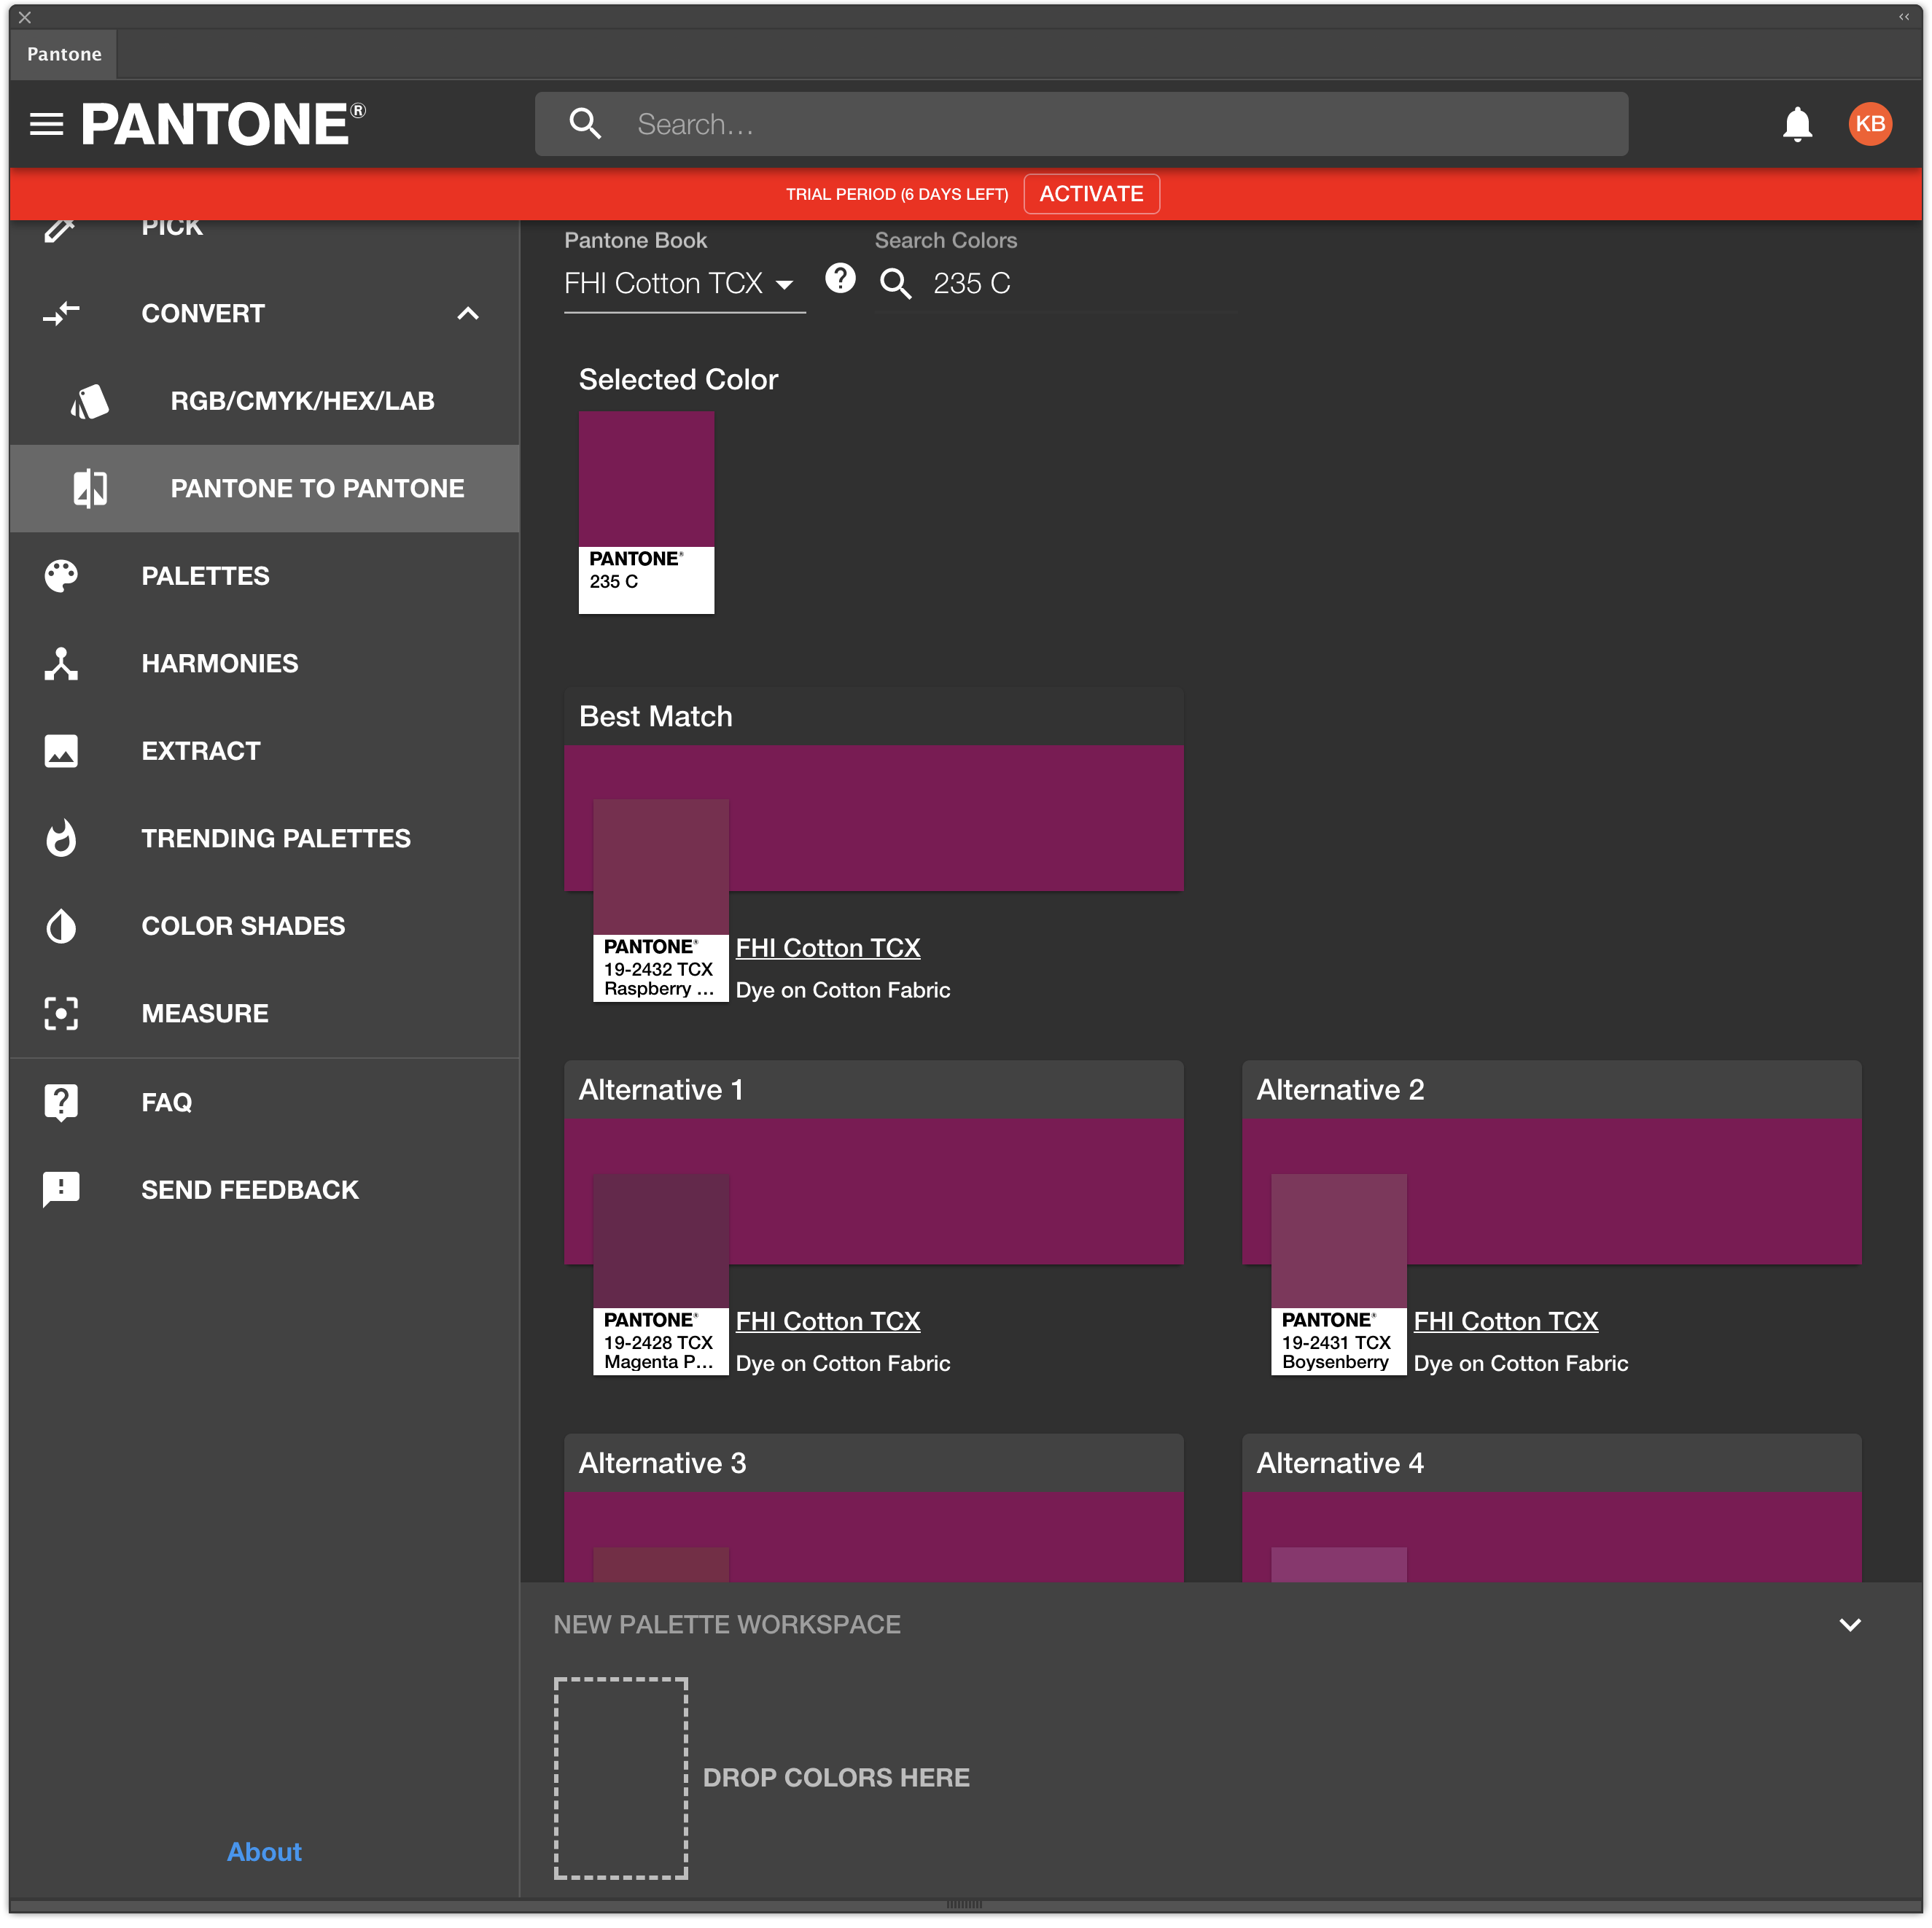Collapse the New Palette Workspace chevron
This screenshot has width=1932, height=1928.
click(x=1850, y=1625)
